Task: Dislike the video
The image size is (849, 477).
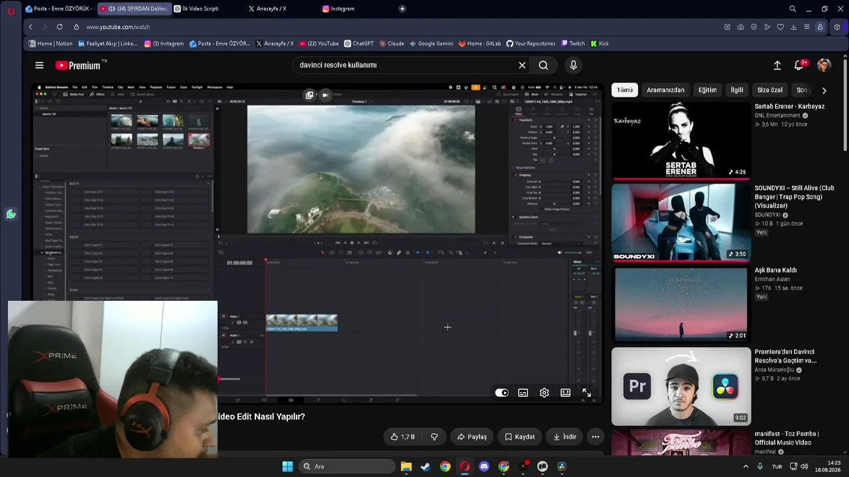Action: [434, 437]
